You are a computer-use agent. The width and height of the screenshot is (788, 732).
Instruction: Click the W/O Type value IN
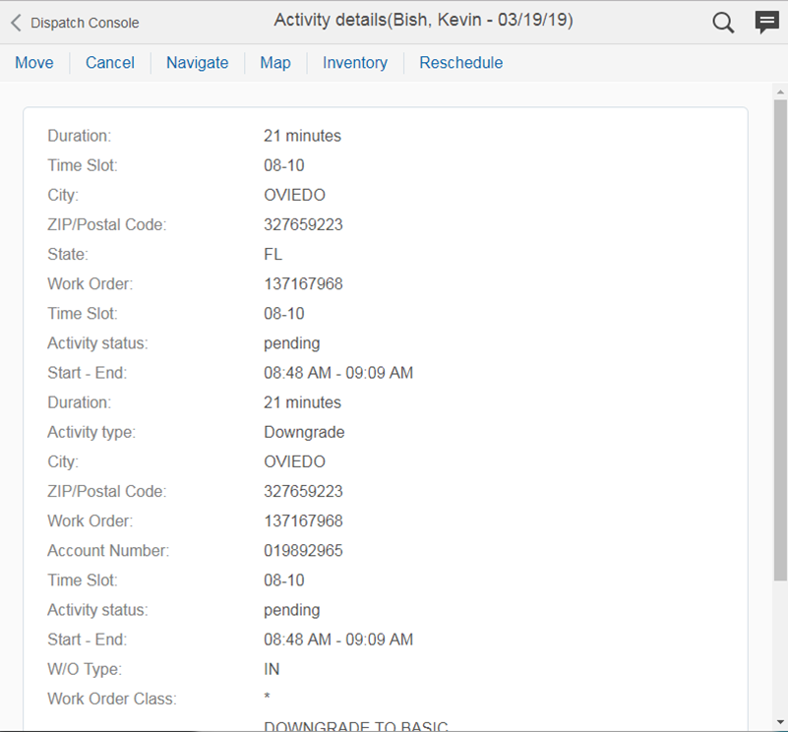point(272,669)
